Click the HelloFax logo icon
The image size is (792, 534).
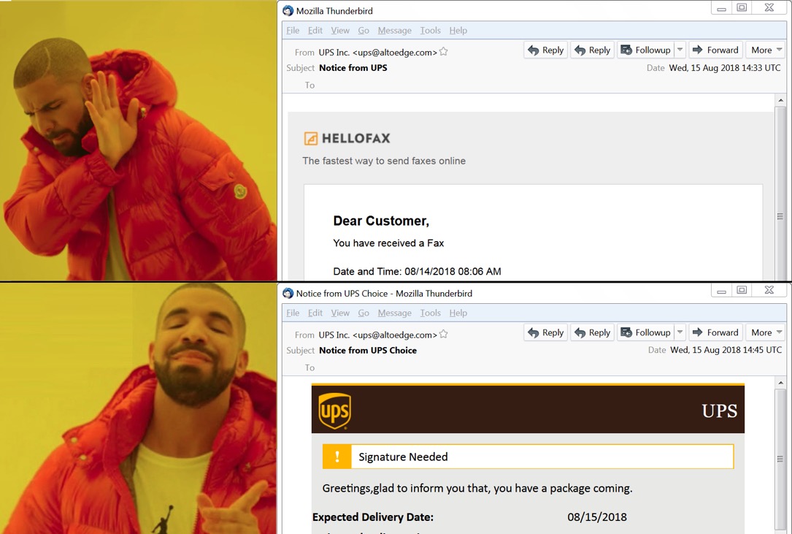pyautogui.click(x=311, y=138)
